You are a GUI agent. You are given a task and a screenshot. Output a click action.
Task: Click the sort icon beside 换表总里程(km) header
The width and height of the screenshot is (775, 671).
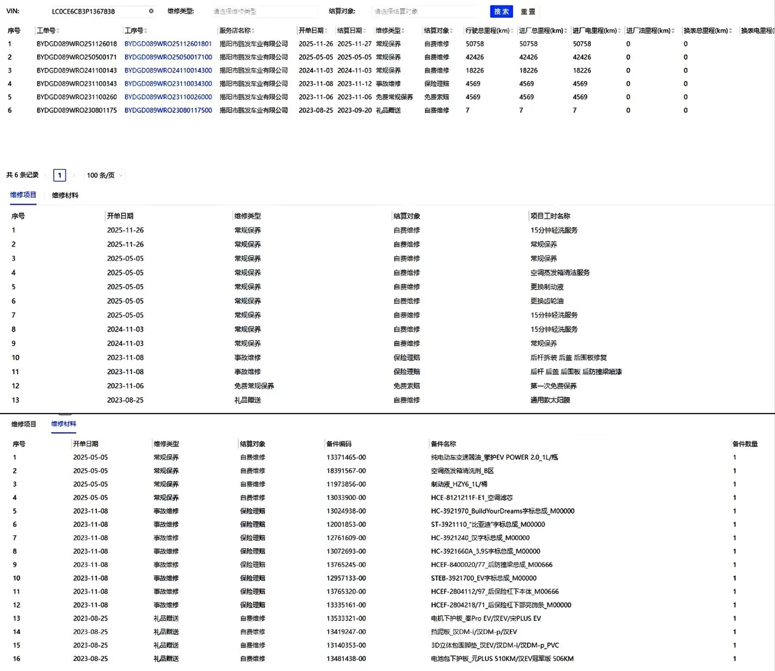(731, 31)
